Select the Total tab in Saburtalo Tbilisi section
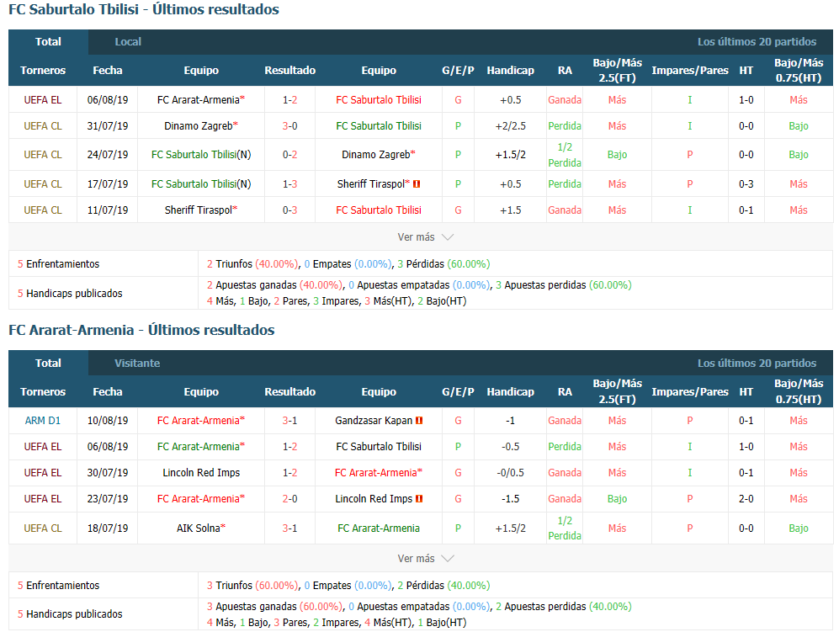Screen dimensions: 839x632 [x=48, y=42]
